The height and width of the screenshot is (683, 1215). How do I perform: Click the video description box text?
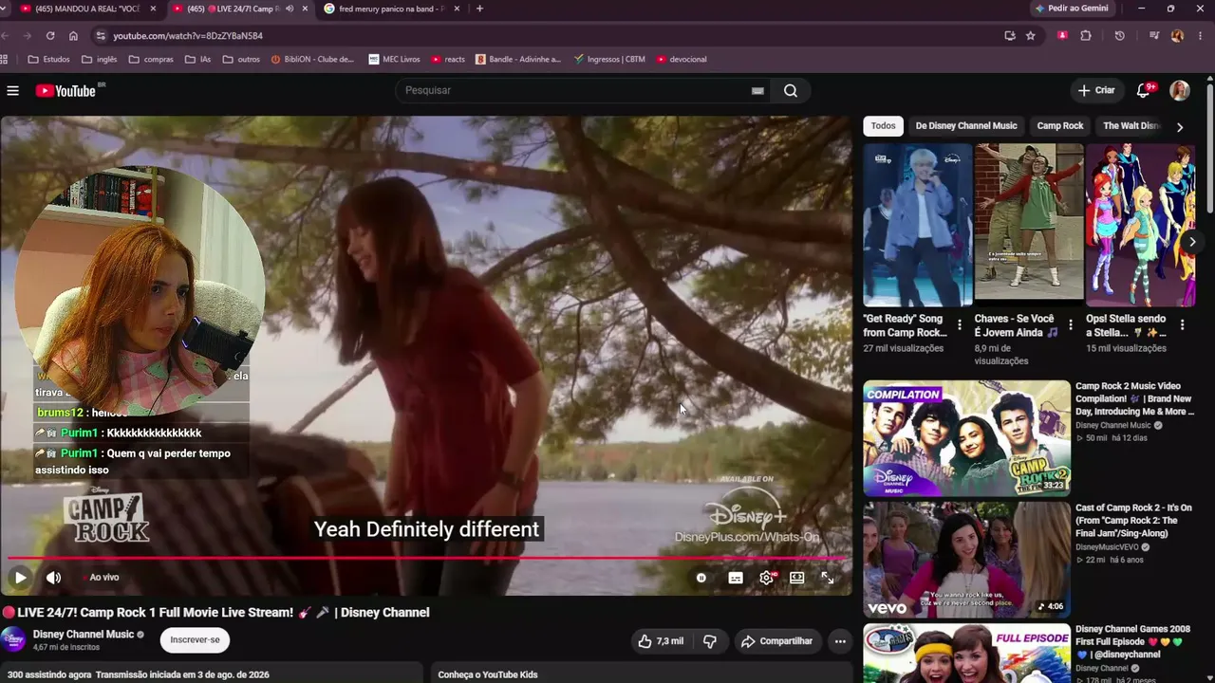click(139, 674)
